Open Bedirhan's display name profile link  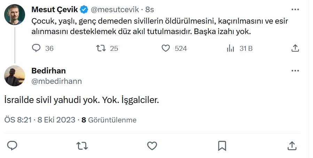[48, 71]
